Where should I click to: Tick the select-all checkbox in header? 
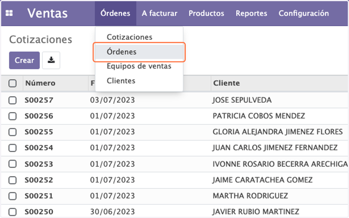pyautogui.click(x=12, y=83)
